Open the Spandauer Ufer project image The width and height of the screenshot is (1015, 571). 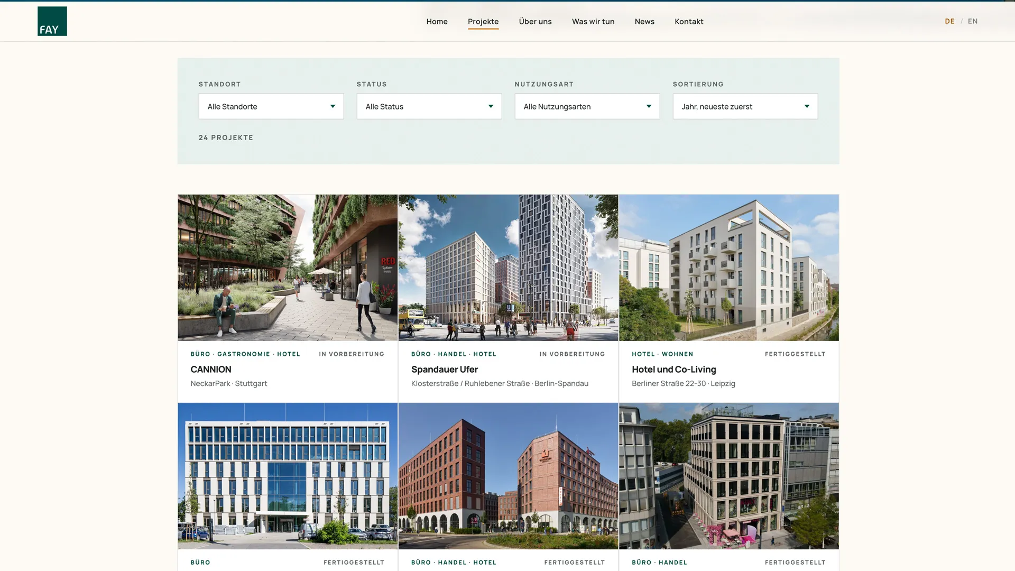508,268
